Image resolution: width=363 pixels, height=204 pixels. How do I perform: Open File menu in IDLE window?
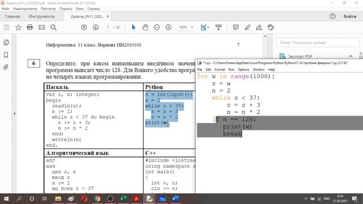(x=200, y=70)
